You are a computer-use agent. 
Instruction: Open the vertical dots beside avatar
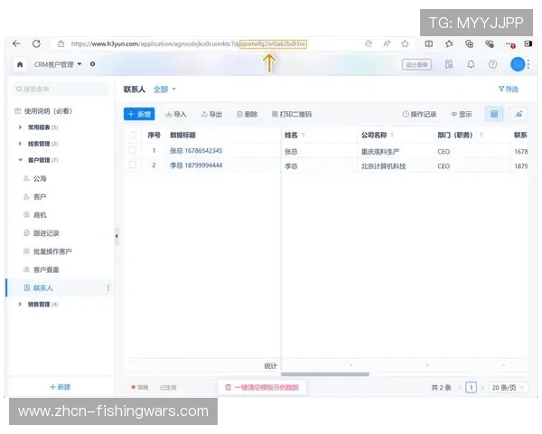[x=528, y=64]
